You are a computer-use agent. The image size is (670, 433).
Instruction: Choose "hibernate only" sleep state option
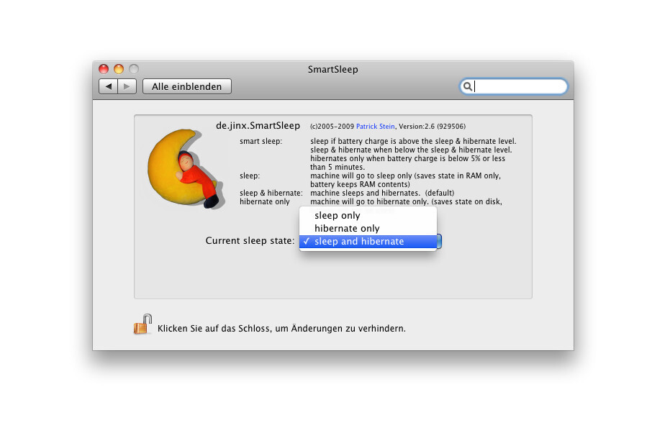[368, 229]
